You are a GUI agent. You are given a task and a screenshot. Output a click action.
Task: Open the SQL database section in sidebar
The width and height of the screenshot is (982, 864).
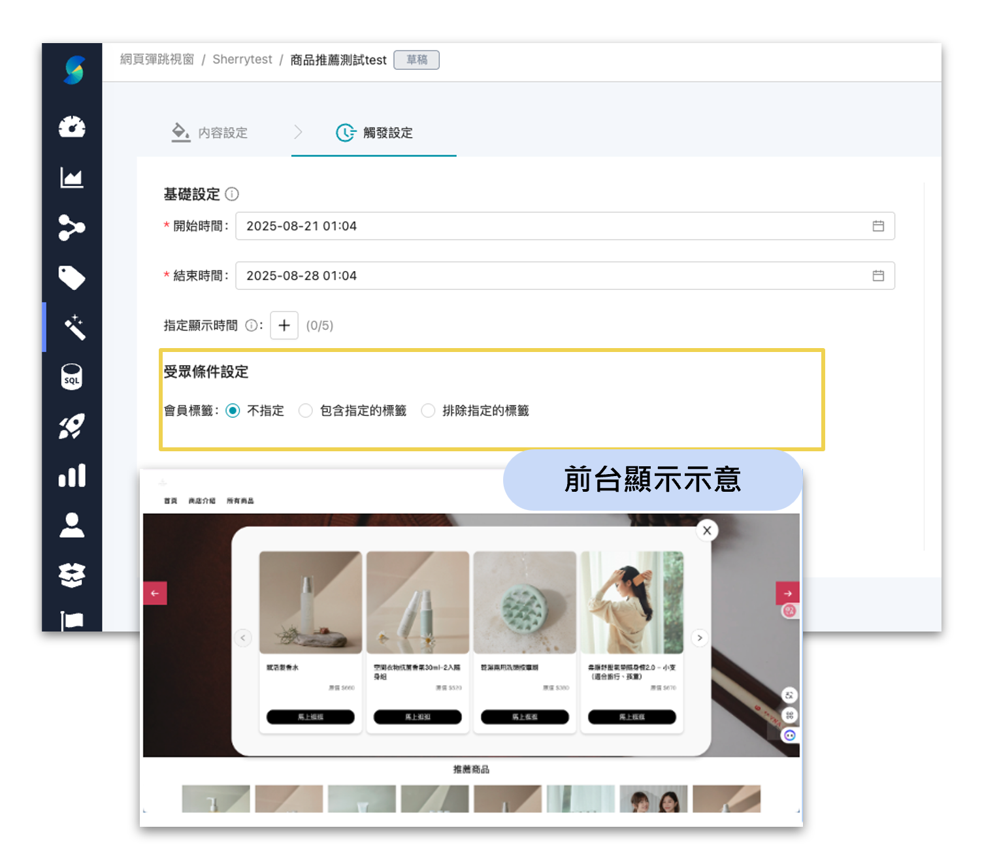coord(72,377)
